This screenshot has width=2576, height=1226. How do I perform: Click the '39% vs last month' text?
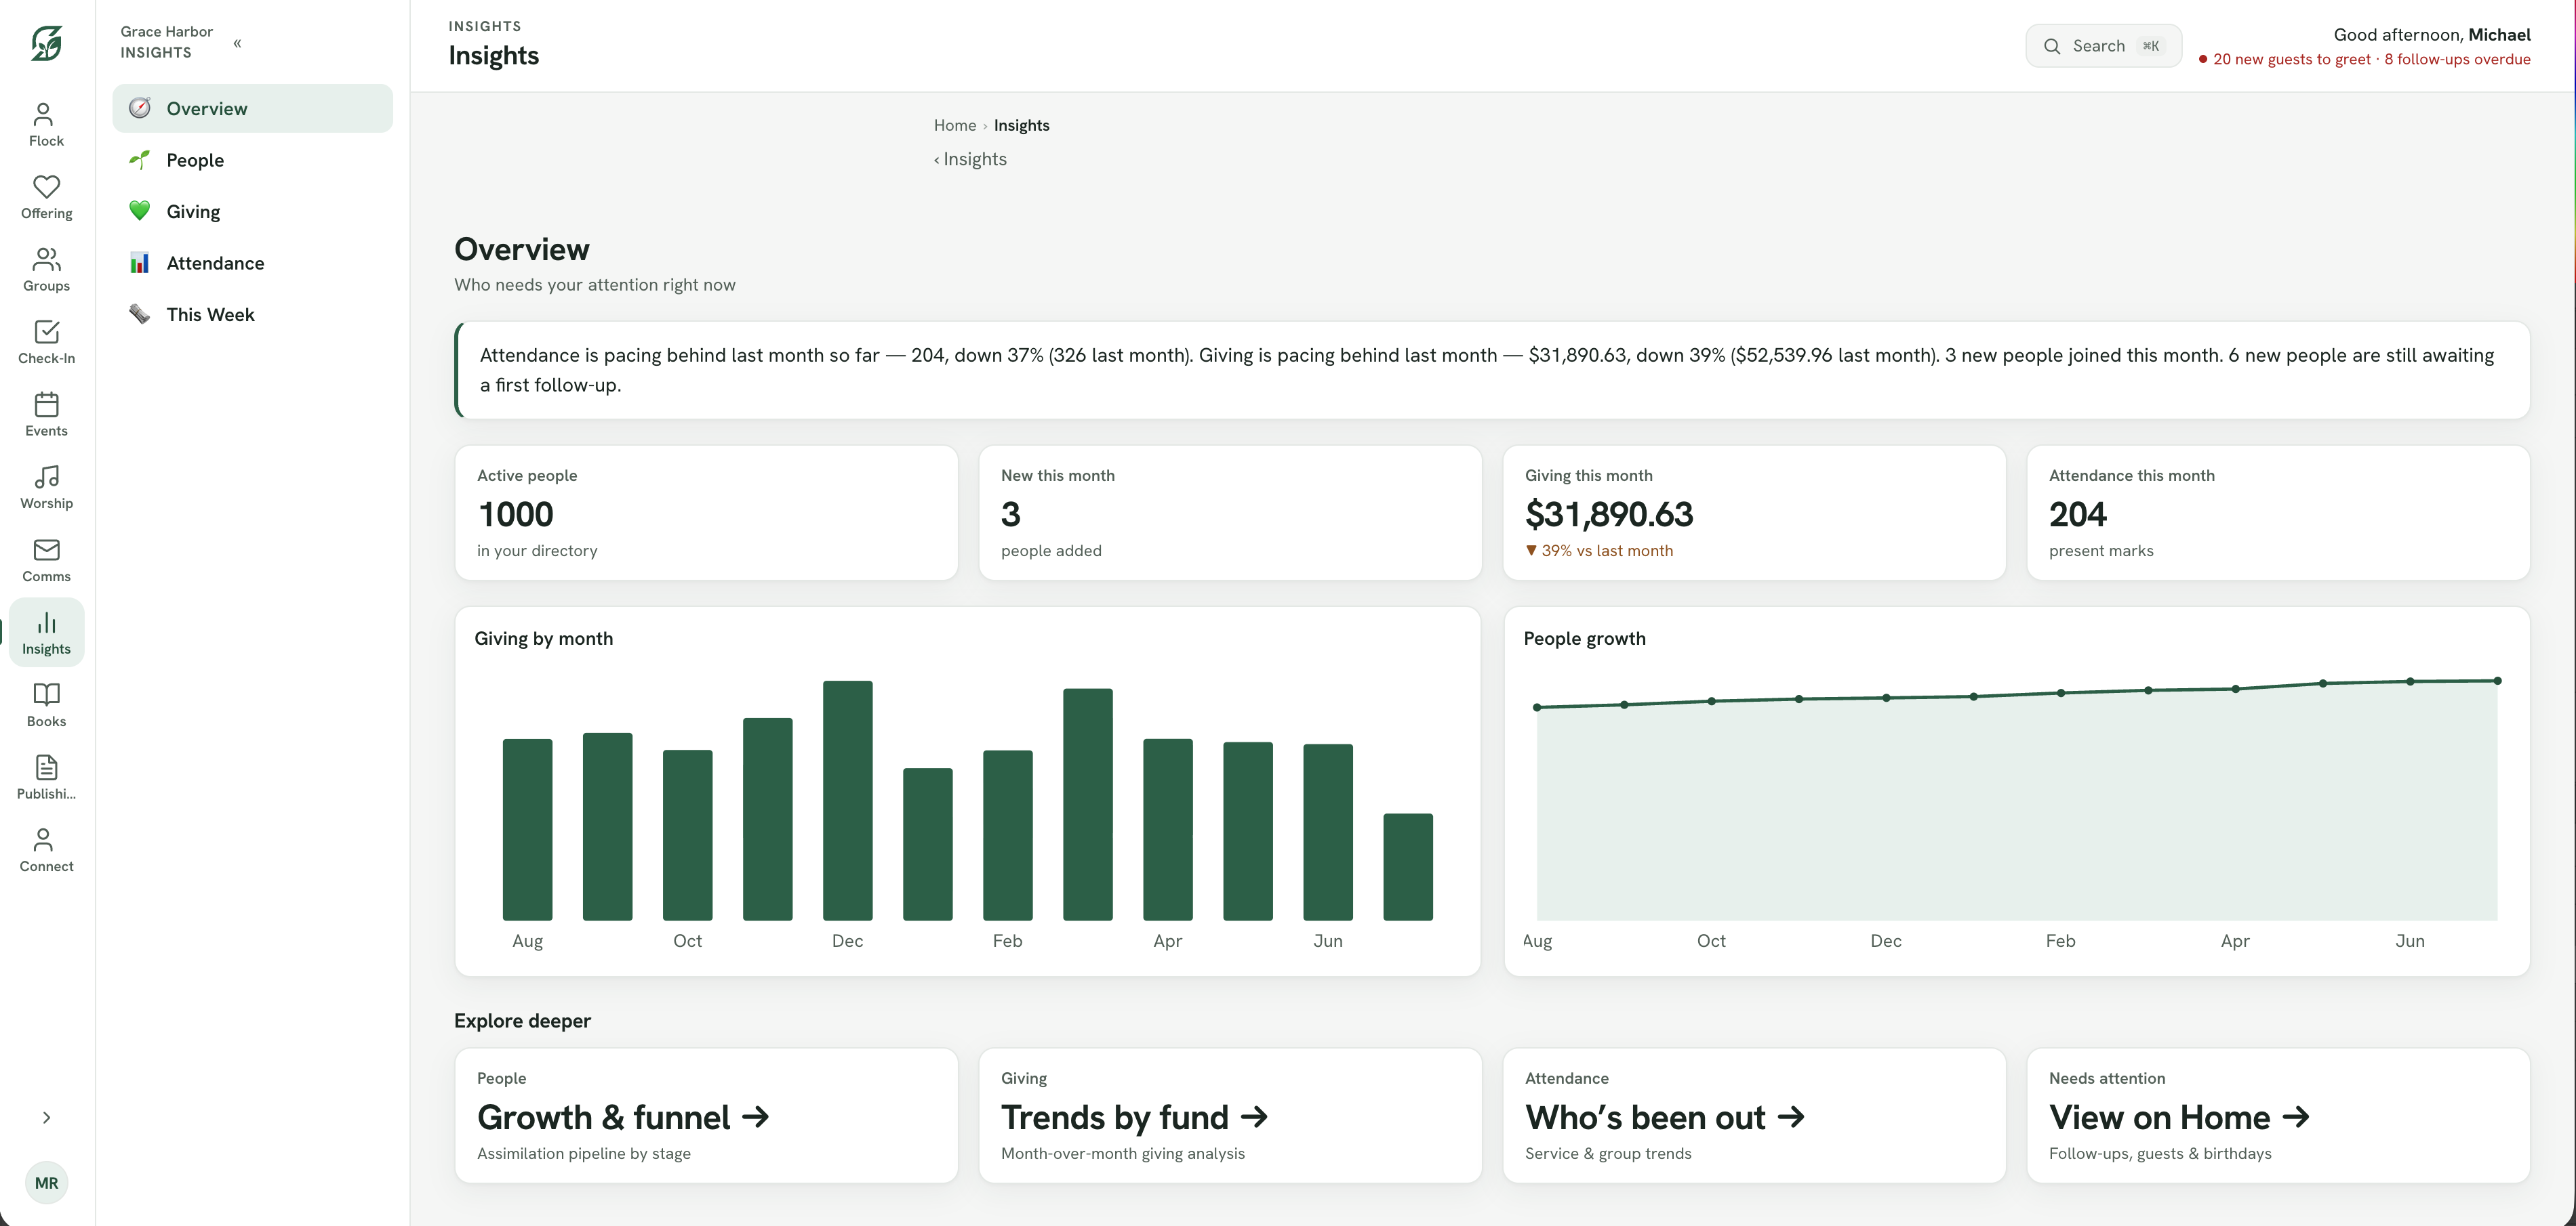(x=1606, y=551)
